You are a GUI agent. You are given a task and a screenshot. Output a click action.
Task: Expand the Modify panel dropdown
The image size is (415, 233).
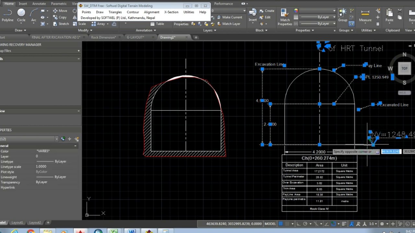tap(85, 30)
